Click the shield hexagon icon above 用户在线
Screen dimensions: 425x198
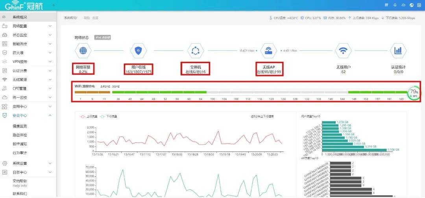click(138, 50)
